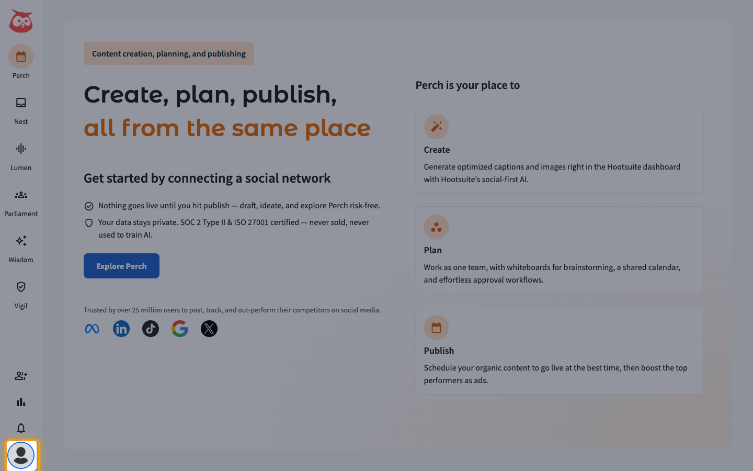Open the bar chart icon in the sidebar
The height and width of the screenshot is (471, 753).
click(x=21, y=402)
